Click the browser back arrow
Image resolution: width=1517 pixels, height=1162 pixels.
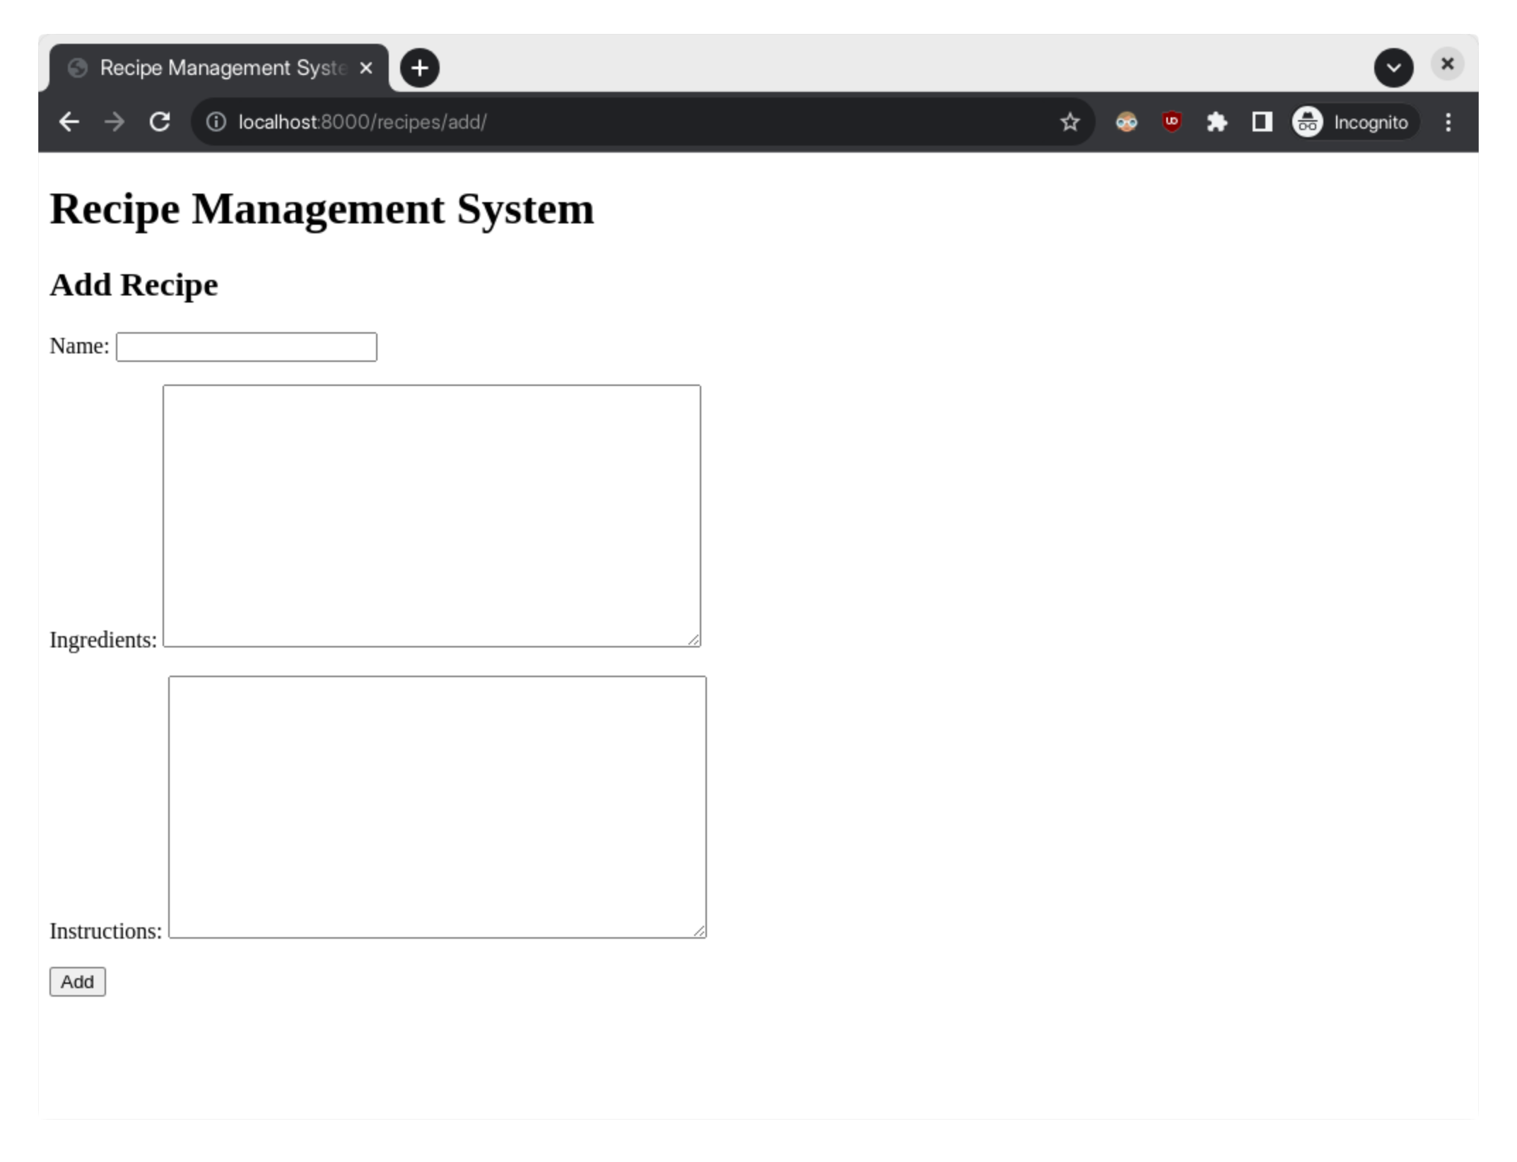click(x=69, y=122)
